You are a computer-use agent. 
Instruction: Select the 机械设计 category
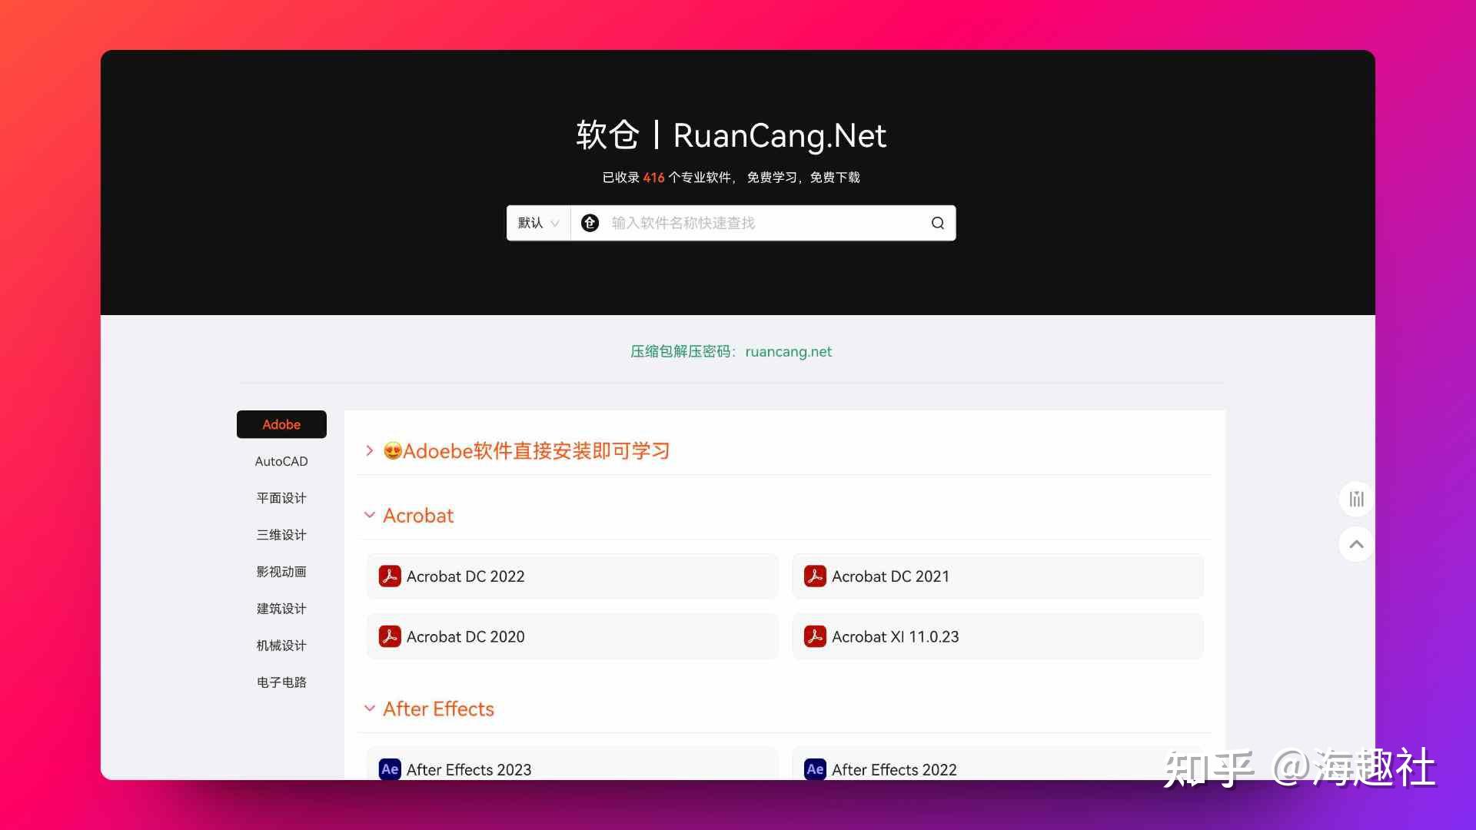(x=281, y=646)
